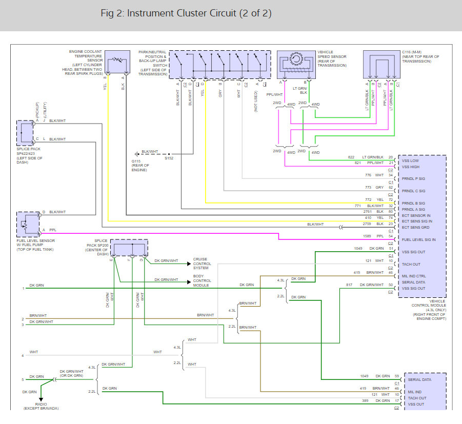The image size is (462, 424).
Task: Click the 'PRNDL C SIG' label
Action: pyautogui.click(x=413, y=191)
